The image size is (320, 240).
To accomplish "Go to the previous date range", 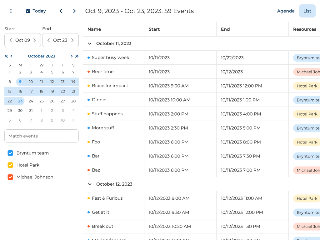I will pos(61,11).
